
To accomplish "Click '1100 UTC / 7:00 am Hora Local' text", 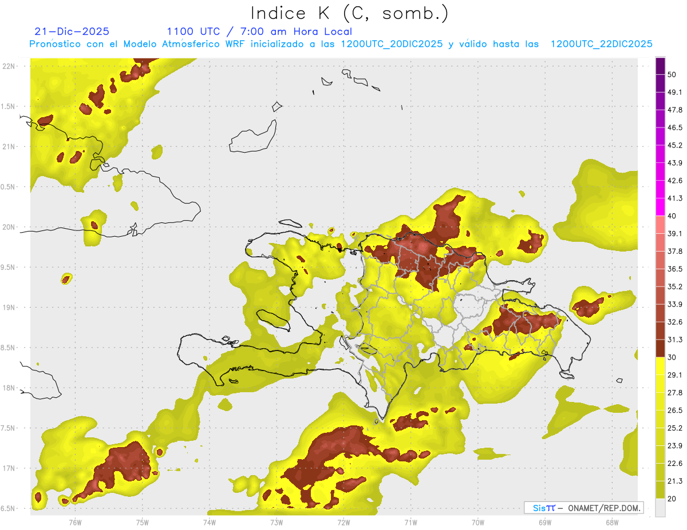I will pyautogui.click(x=259, y=31).
